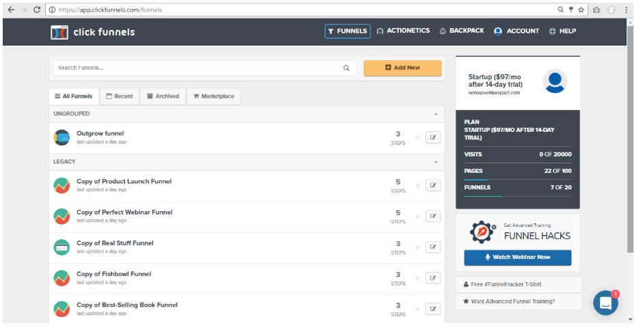Collapse the LEGACY group arrow

[x=436, y=162]
